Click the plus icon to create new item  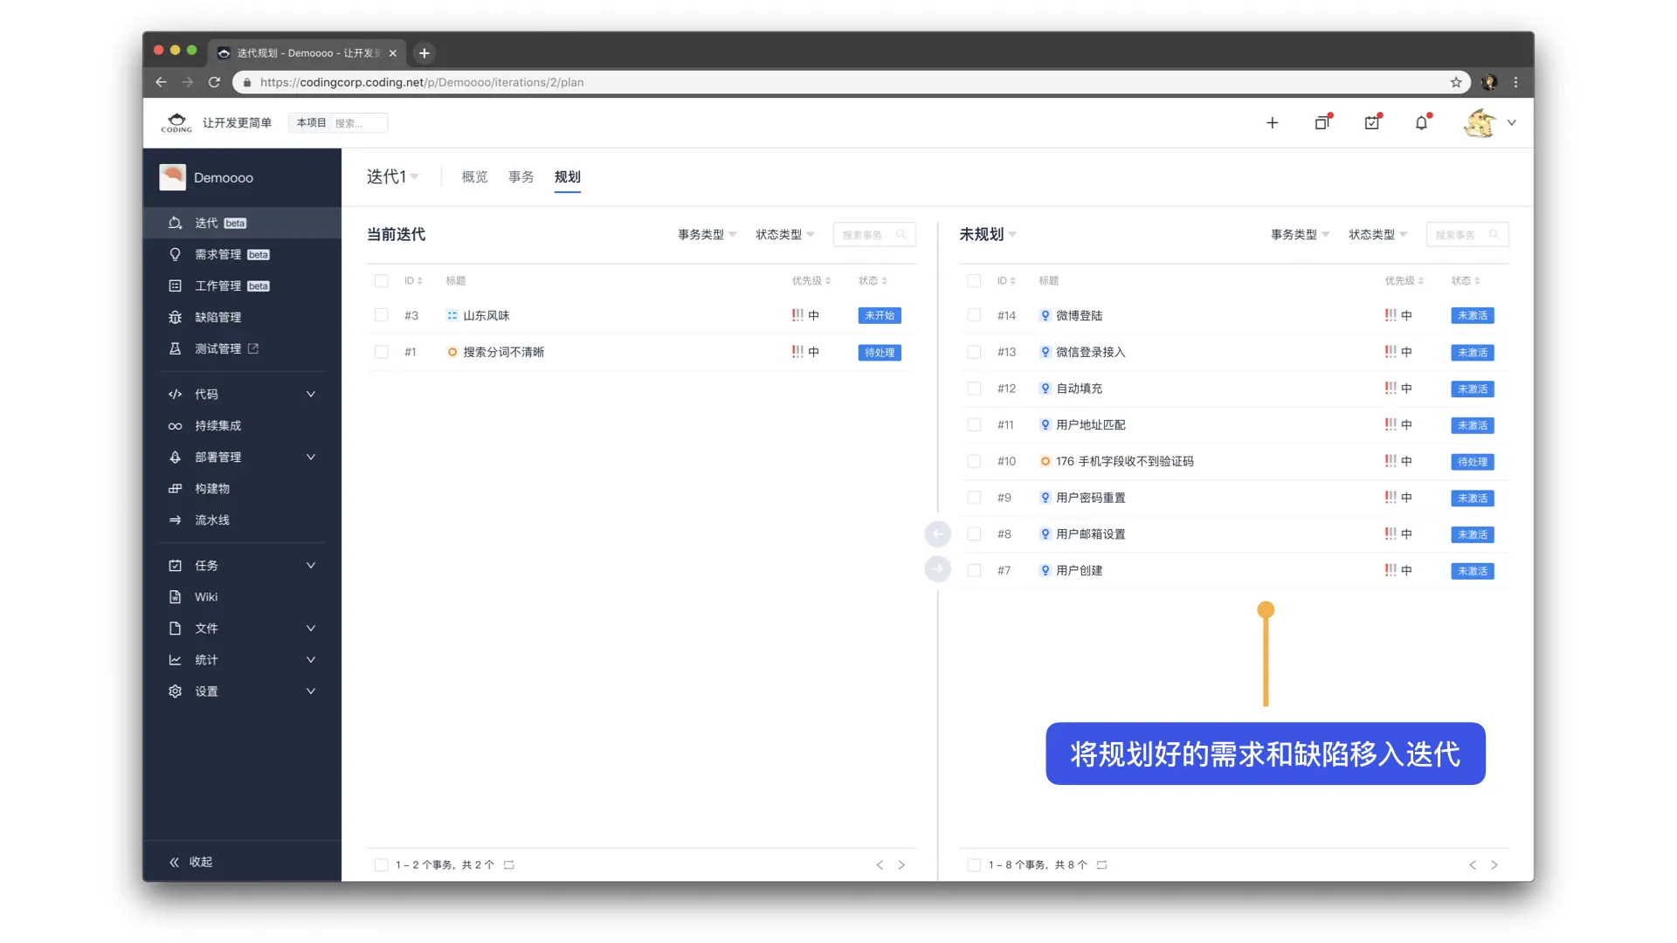pos(1273,122)
